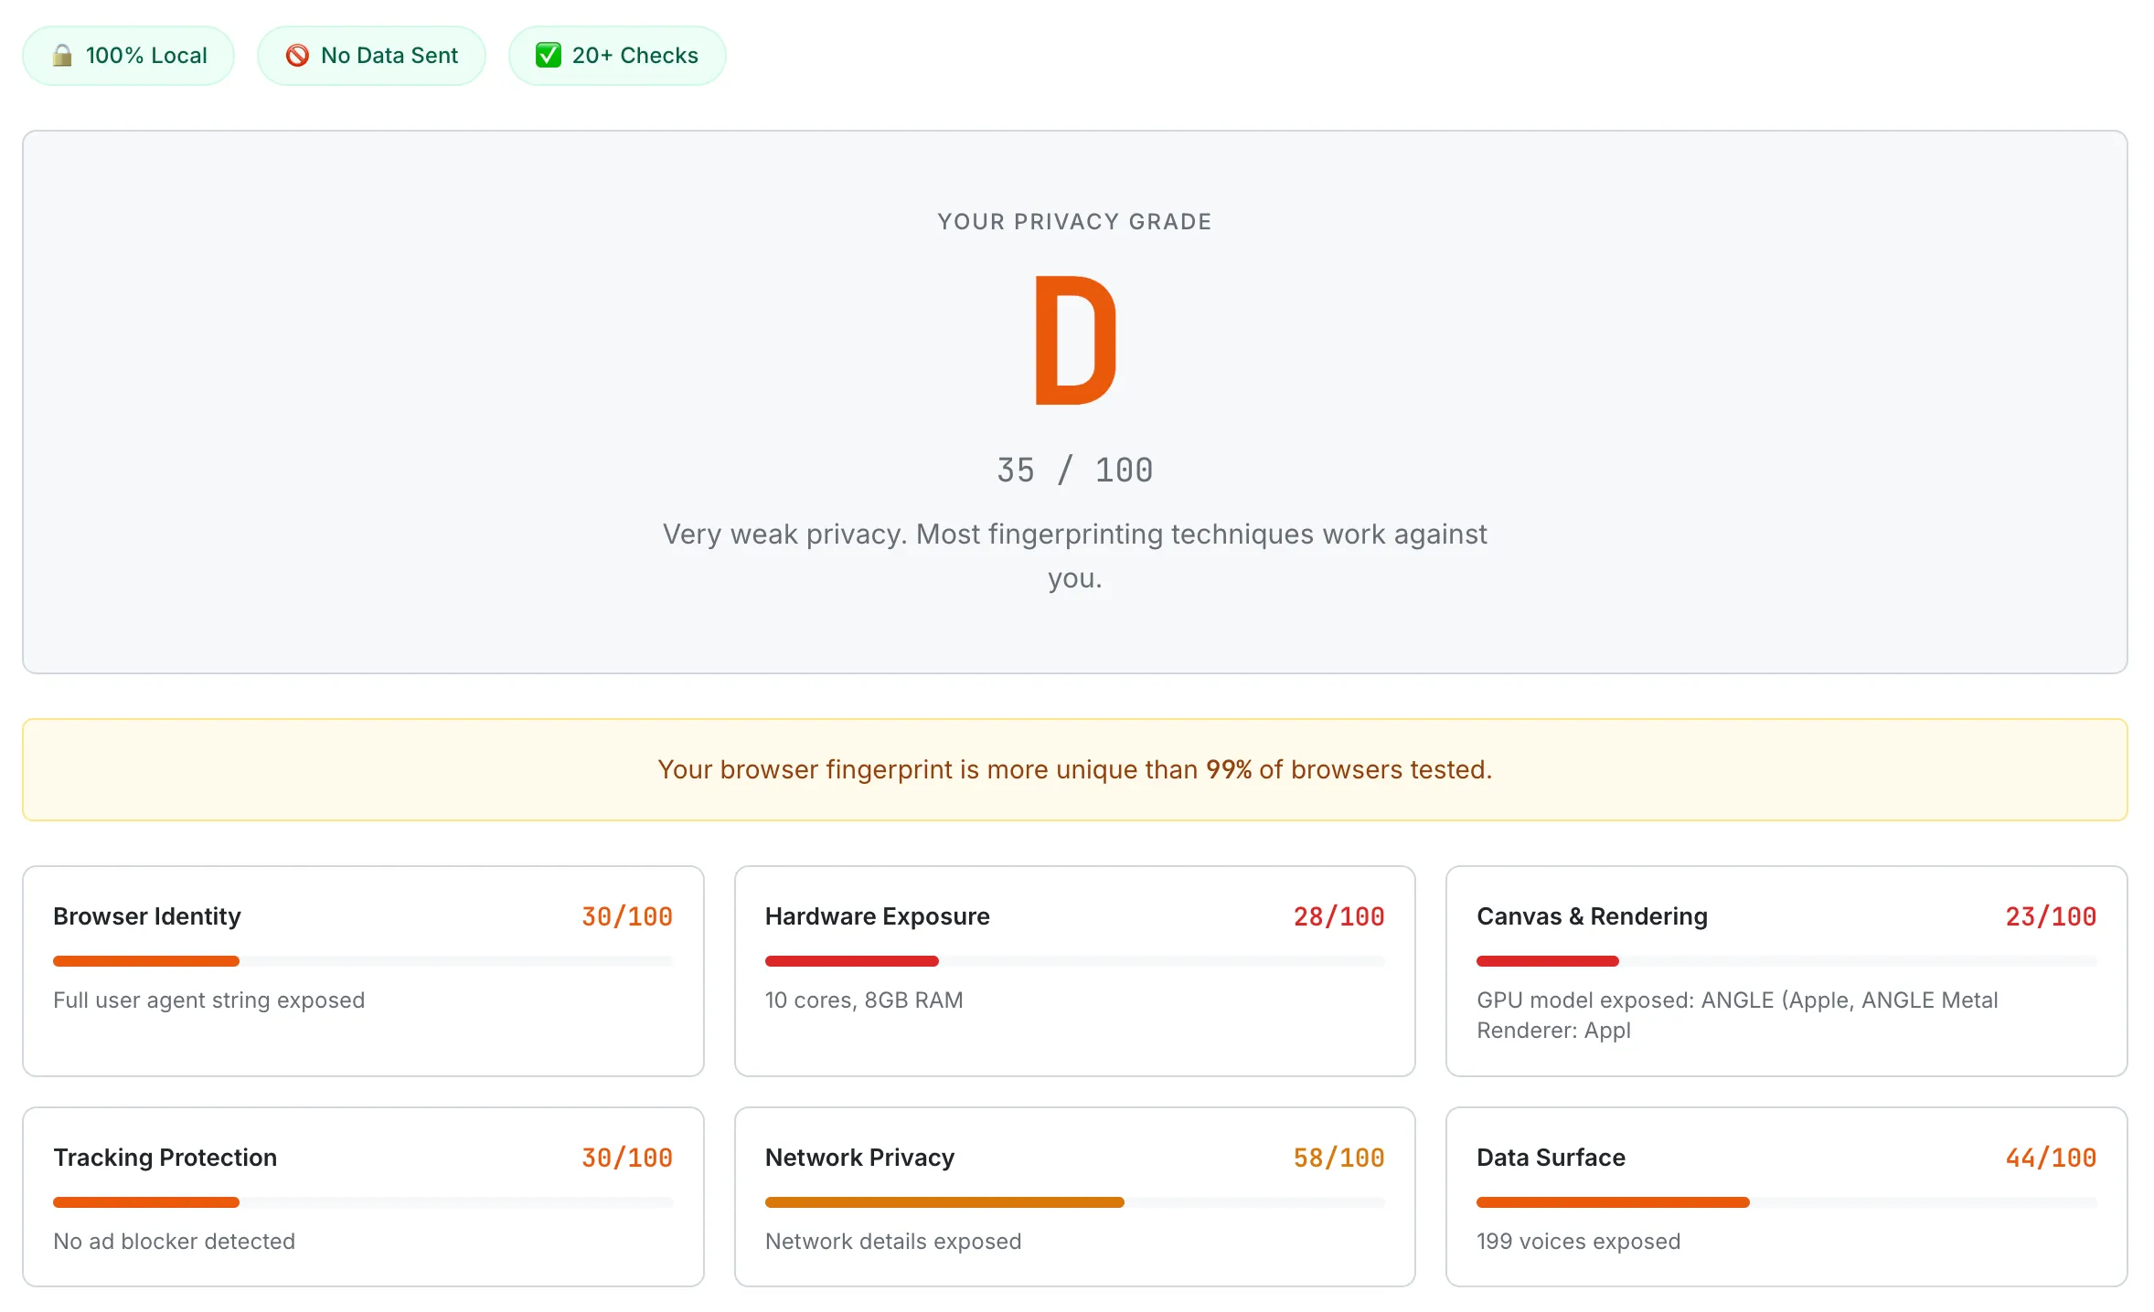Click the 35 / 100 score text
Image resolution: width=2154 pixels, height=1312 pixels.
click(1074, 470)
